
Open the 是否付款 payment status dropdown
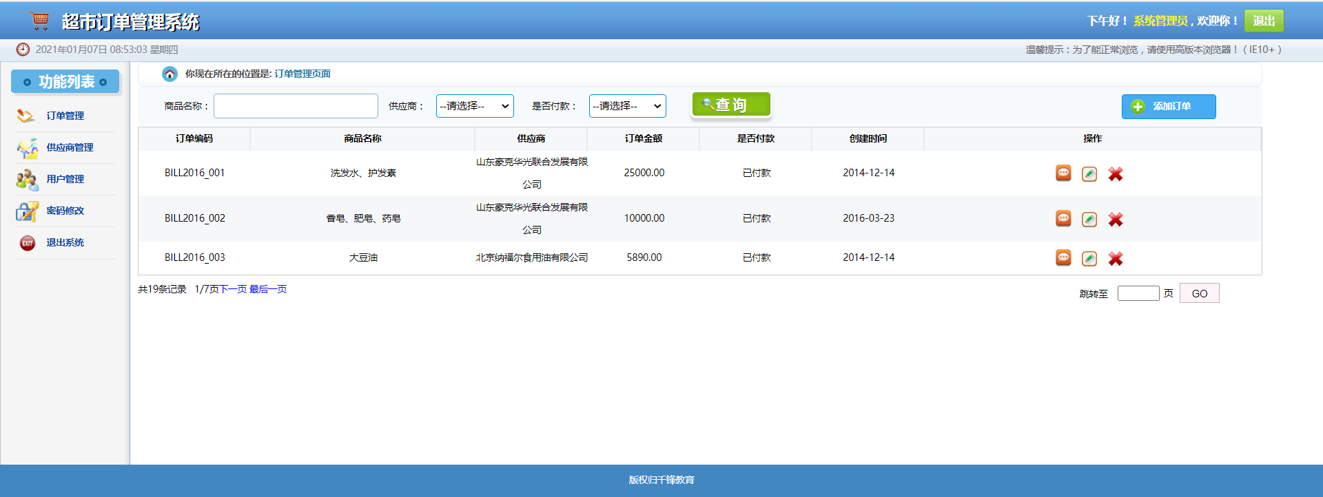[x=628, y=106]
